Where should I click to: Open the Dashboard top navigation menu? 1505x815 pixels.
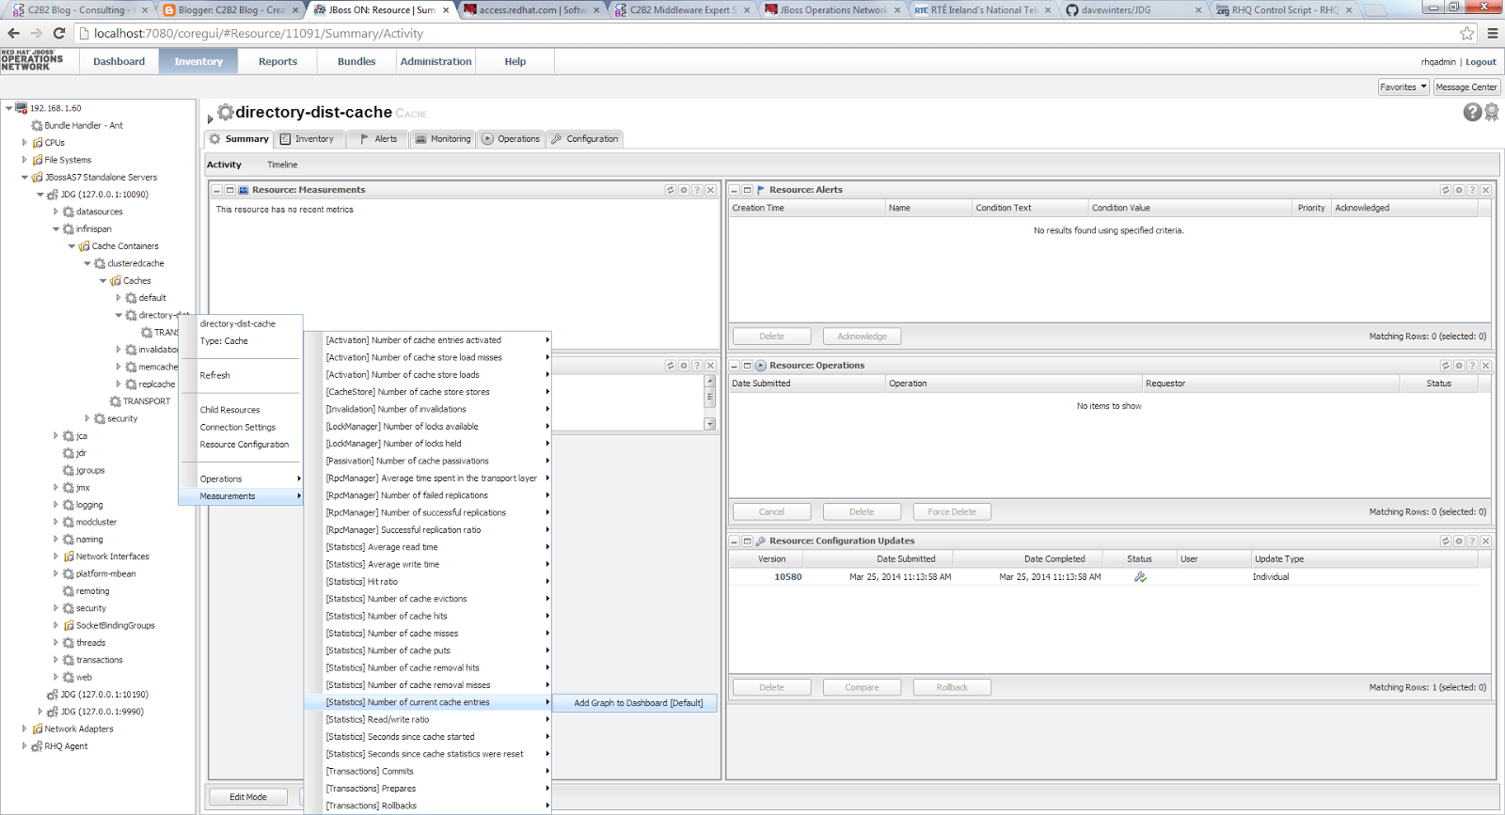click(119, 62)
